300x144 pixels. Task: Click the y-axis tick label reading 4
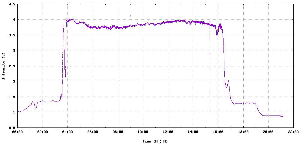pyautogui.click(x=14, y=19)
